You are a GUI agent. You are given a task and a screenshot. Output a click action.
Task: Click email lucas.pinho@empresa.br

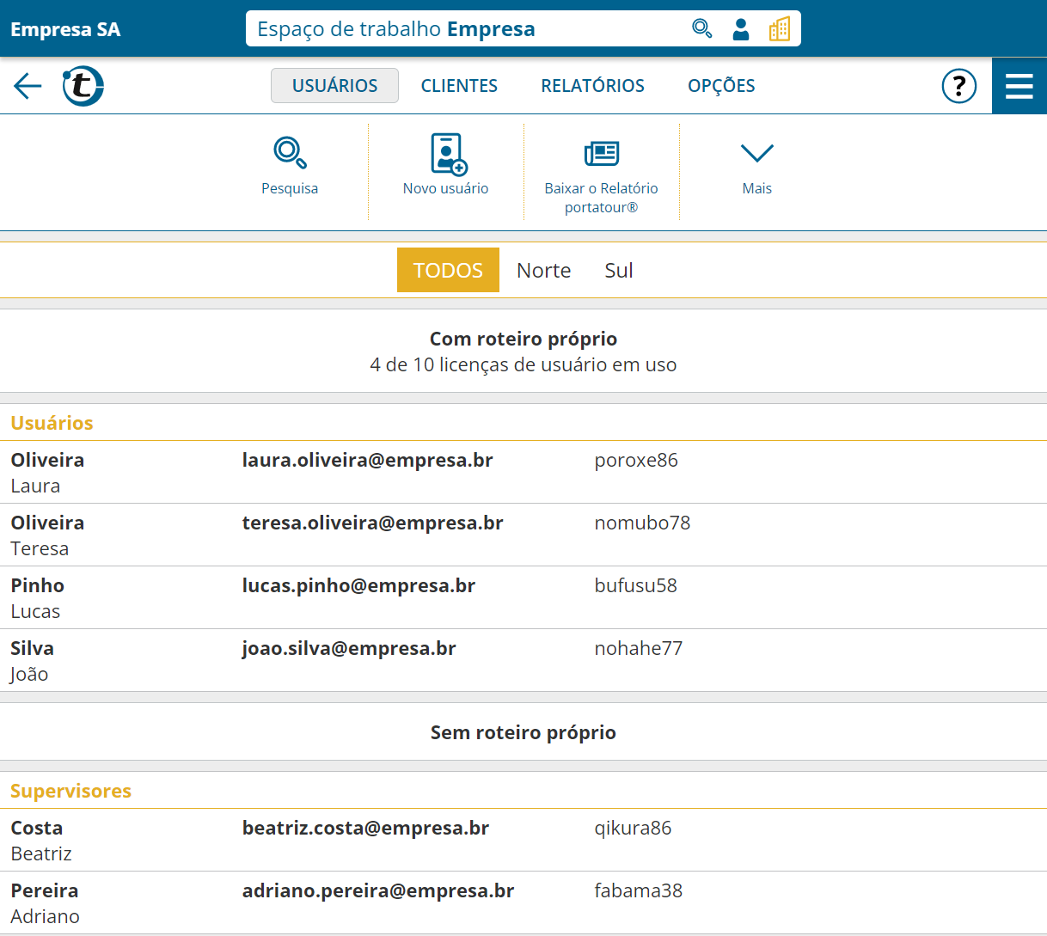click(359, 585)
